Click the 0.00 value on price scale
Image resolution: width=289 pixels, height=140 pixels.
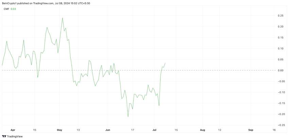click(x=280, y=70)
